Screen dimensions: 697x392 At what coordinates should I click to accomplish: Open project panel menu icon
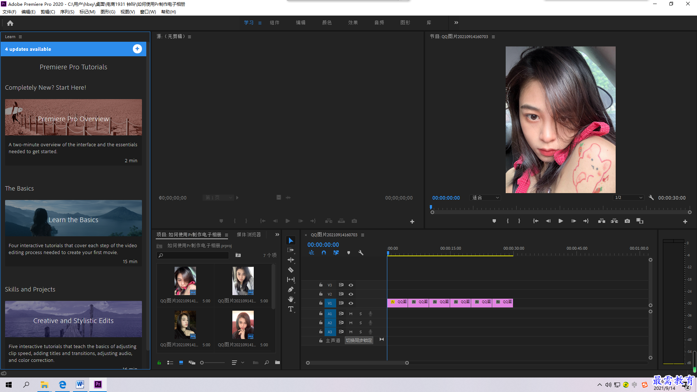tap(227, 235)
